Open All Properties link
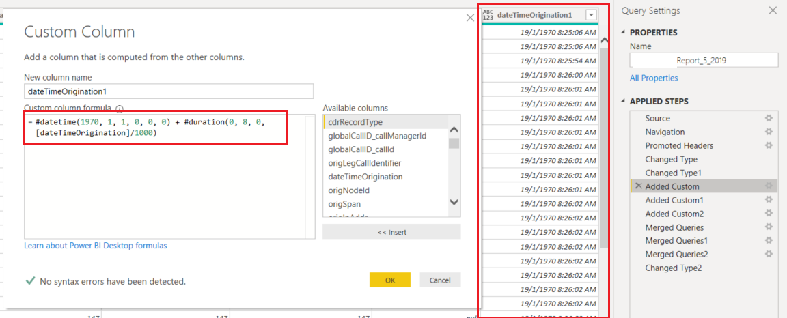The width and height of the screenshot is (787, 318). click(654, 78)
